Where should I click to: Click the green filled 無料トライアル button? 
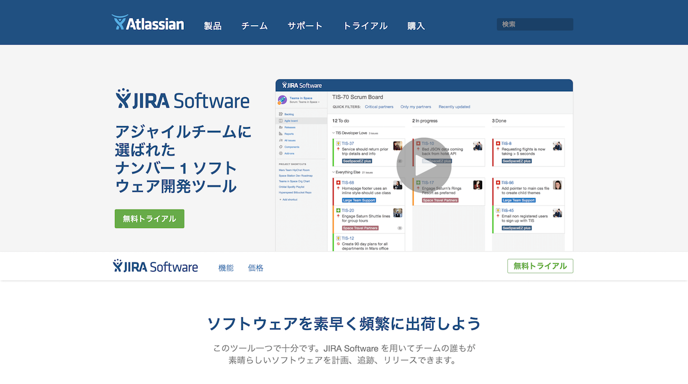click(x=150, y=219)
